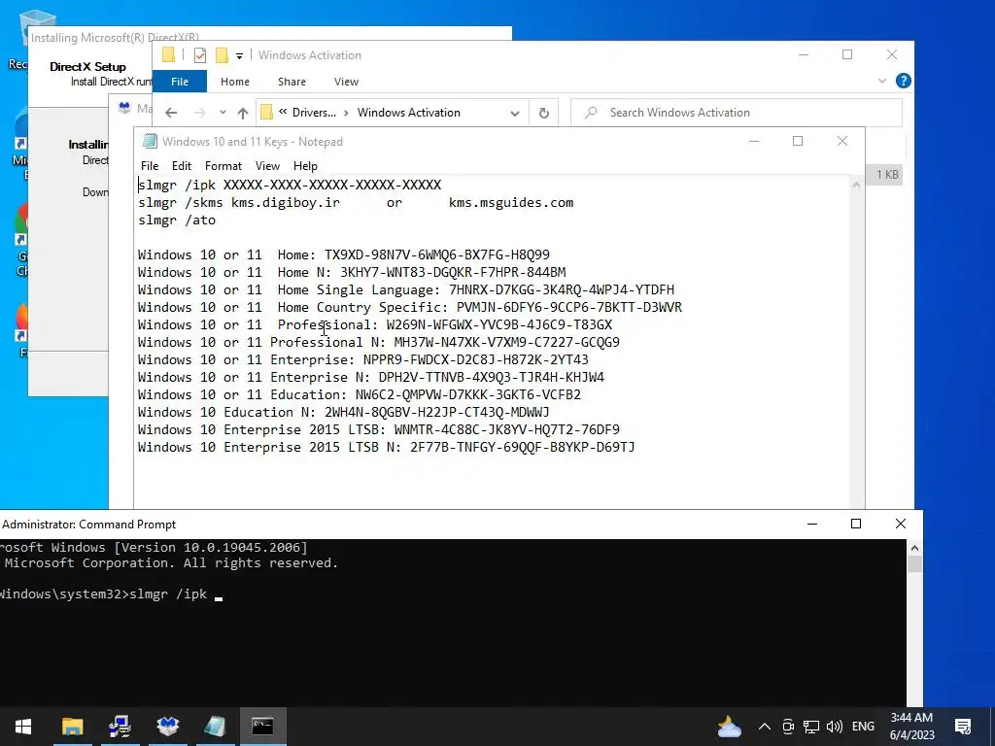Open the Edit menu in Notepad
Image resolution: width=995 pixels, height=746 pixels.
click(x=182, y=165)
